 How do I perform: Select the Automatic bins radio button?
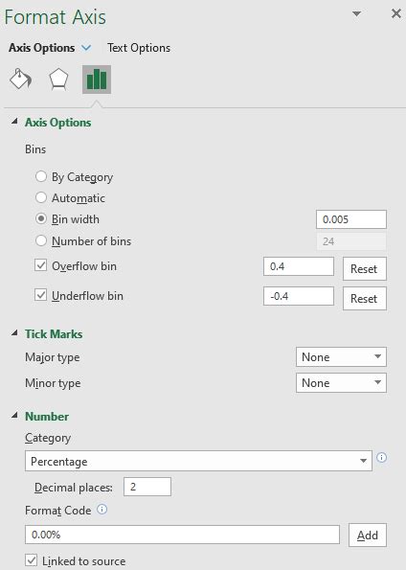pos(41,197)
